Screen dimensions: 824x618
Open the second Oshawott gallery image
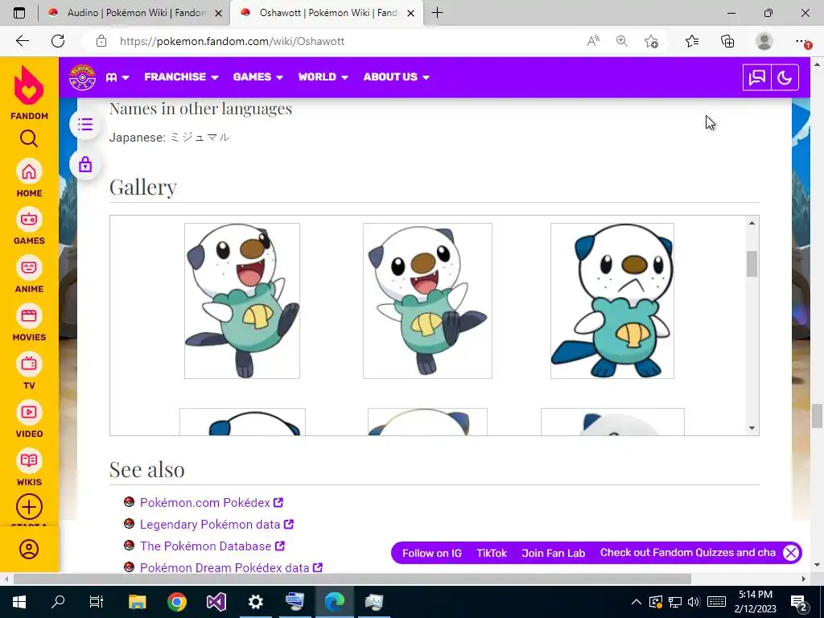pyautogui.click(x=428, y=301)
